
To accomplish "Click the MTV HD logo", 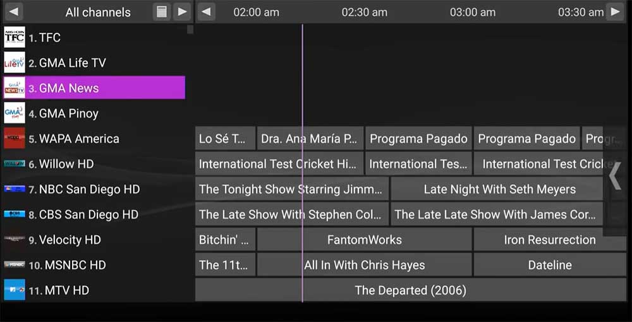I will (x=15, y=290).
